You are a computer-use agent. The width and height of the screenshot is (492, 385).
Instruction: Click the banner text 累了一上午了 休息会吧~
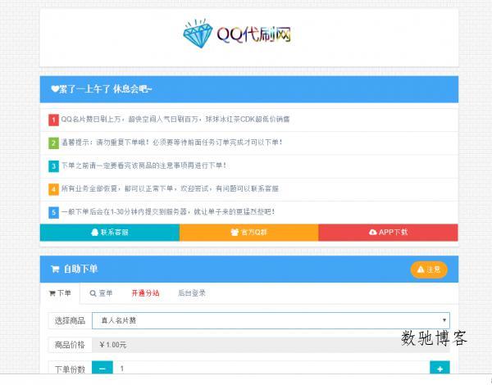[x=106, y=89]
